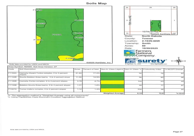Click the "Page 27" page number
Image resolution: width=194 pixels, height=136 pixels.
tap(178, 132)
